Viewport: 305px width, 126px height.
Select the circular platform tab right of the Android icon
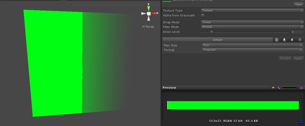coord(300,40)
